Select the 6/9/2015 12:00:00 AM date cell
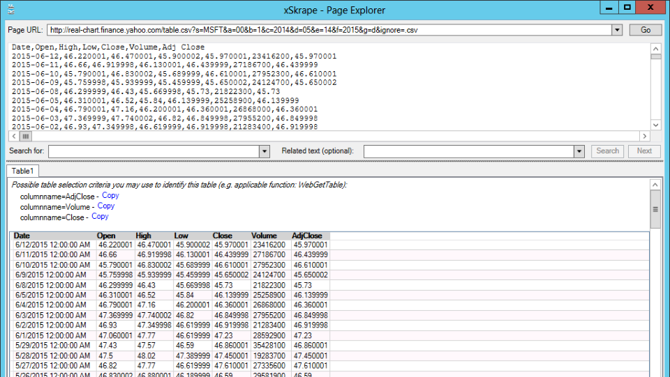 click(53, 275)
